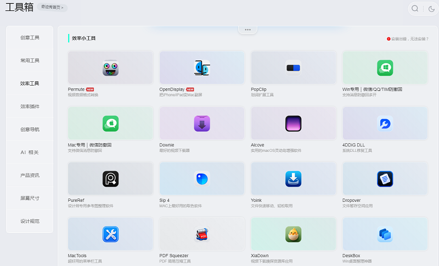Open the 奇迹秀首页 breadcrumb link
Viewport: 439px width, 266px height.
tap(52, 7)
